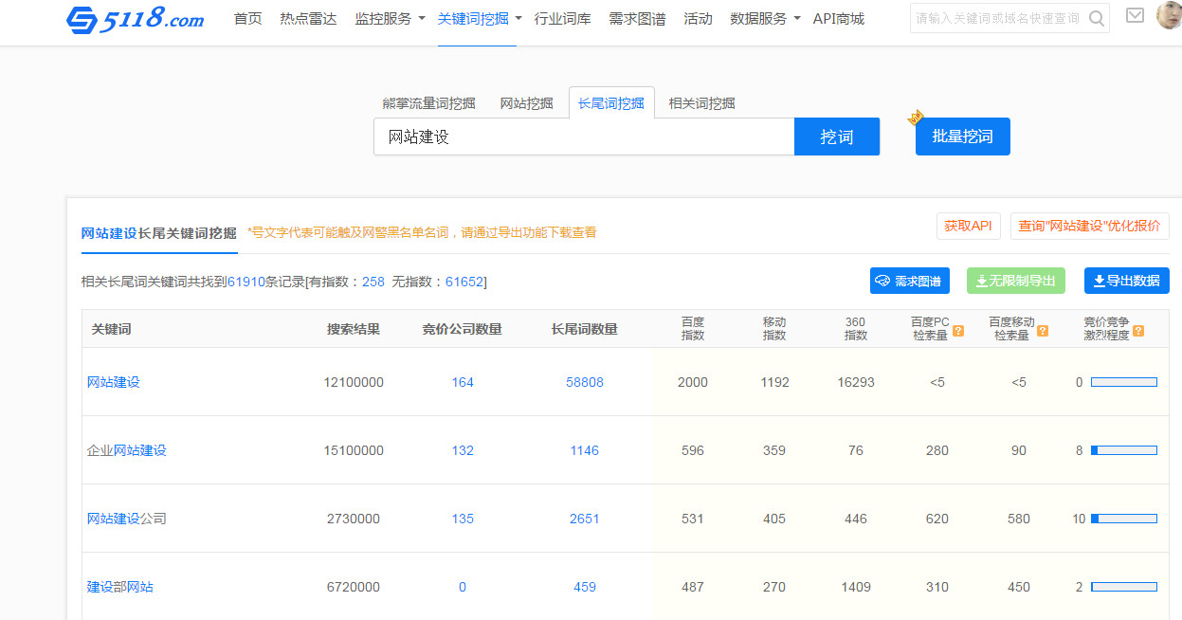Switch to the 网站挖掘 tab
Image resolution: width=1182 pixels, height=620 pixels.
point(526,103)
